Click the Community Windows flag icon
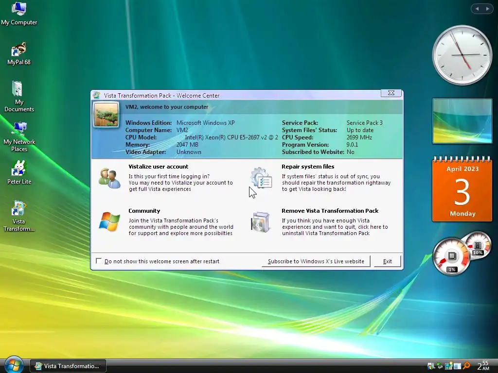 click(x=109, y=221)
